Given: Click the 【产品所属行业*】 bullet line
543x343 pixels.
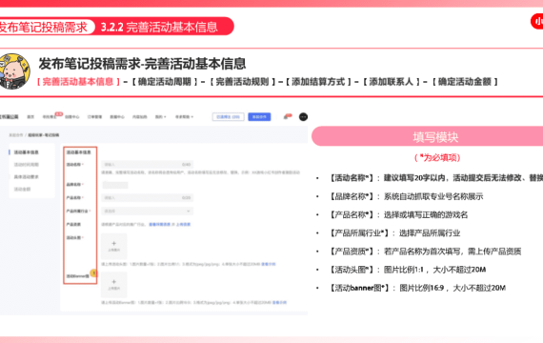Looking at the screenshot, I should [393, 233].
